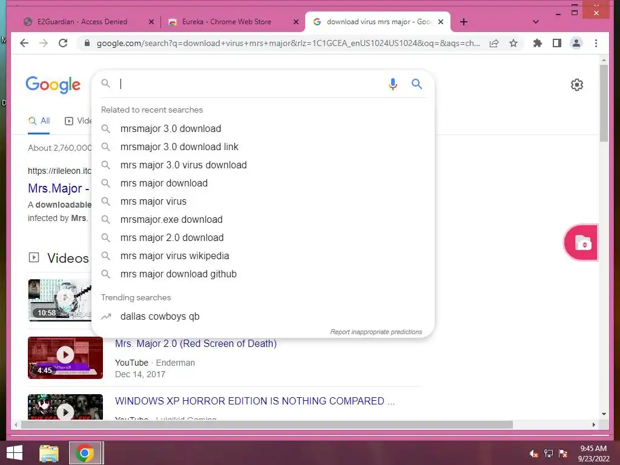Open Action Center flag icon
Viewport: 620px width, 465px height.
pyautogui.click(x=563, y=453)
